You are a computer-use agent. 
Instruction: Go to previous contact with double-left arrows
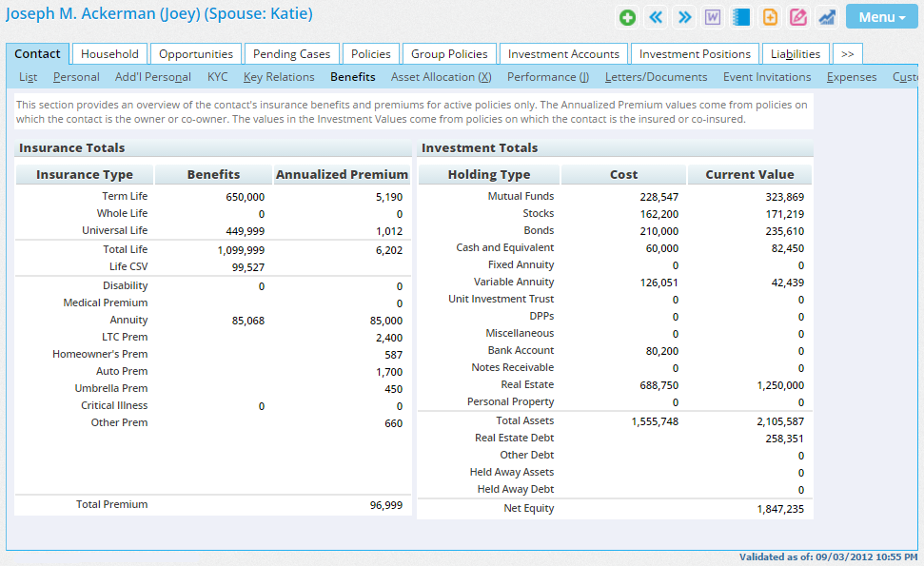click(x=656, y=17)
